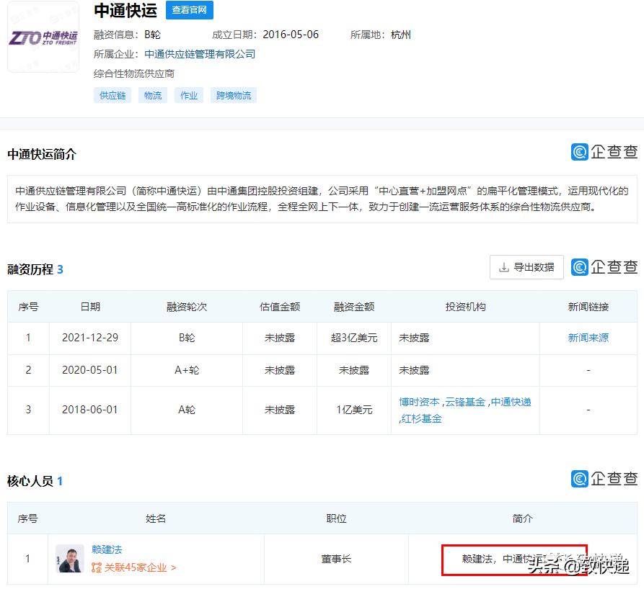Click the 企查查 logo beside 中通快运简介 heading

(x=604, y=152)
